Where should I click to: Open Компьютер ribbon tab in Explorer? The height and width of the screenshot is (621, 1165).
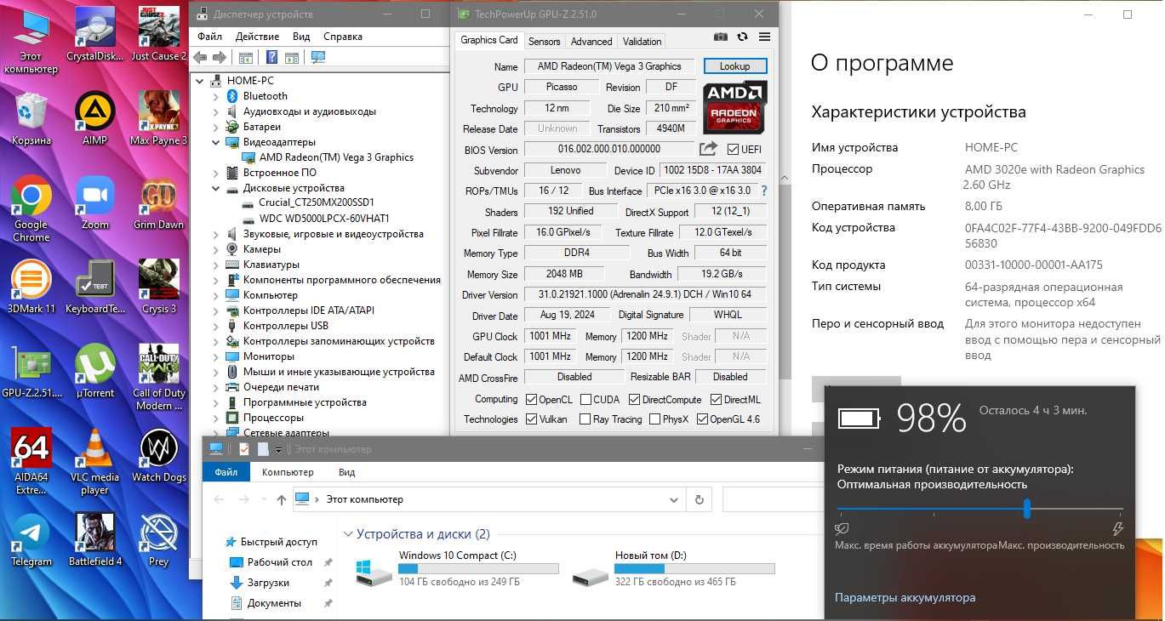coord(288,472)
